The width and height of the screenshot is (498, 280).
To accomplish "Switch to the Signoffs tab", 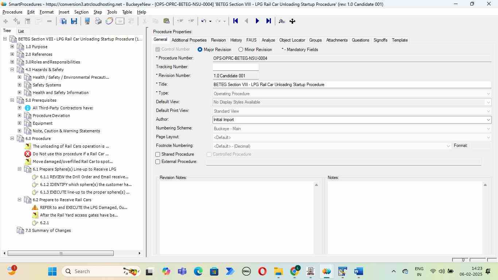I will (380, 40).
